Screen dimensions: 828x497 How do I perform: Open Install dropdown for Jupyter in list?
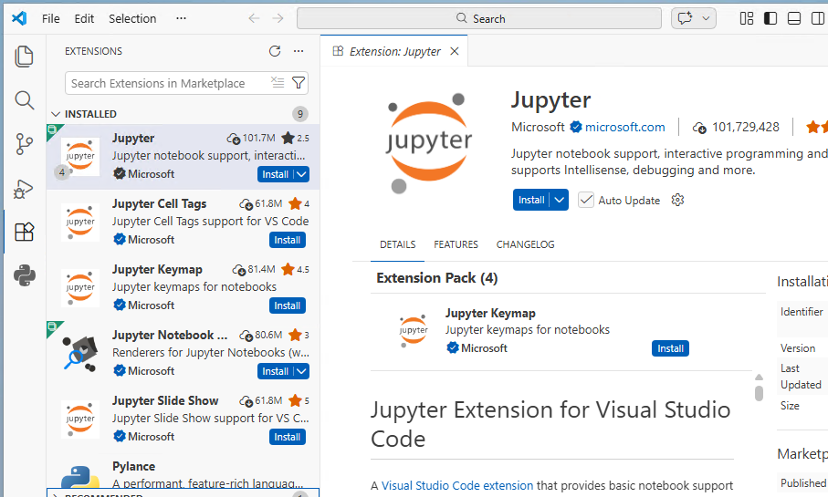pos(301,174)
